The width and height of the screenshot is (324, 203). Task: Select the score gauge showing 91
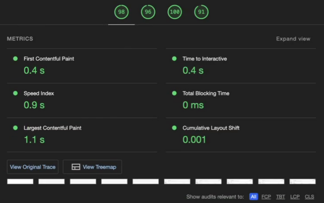point(201,12)
